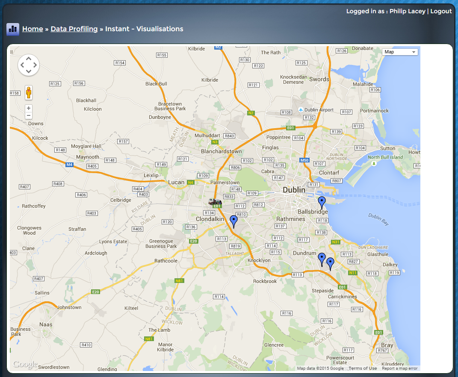Go to the Home breadcrumb link

pos(33,29)
